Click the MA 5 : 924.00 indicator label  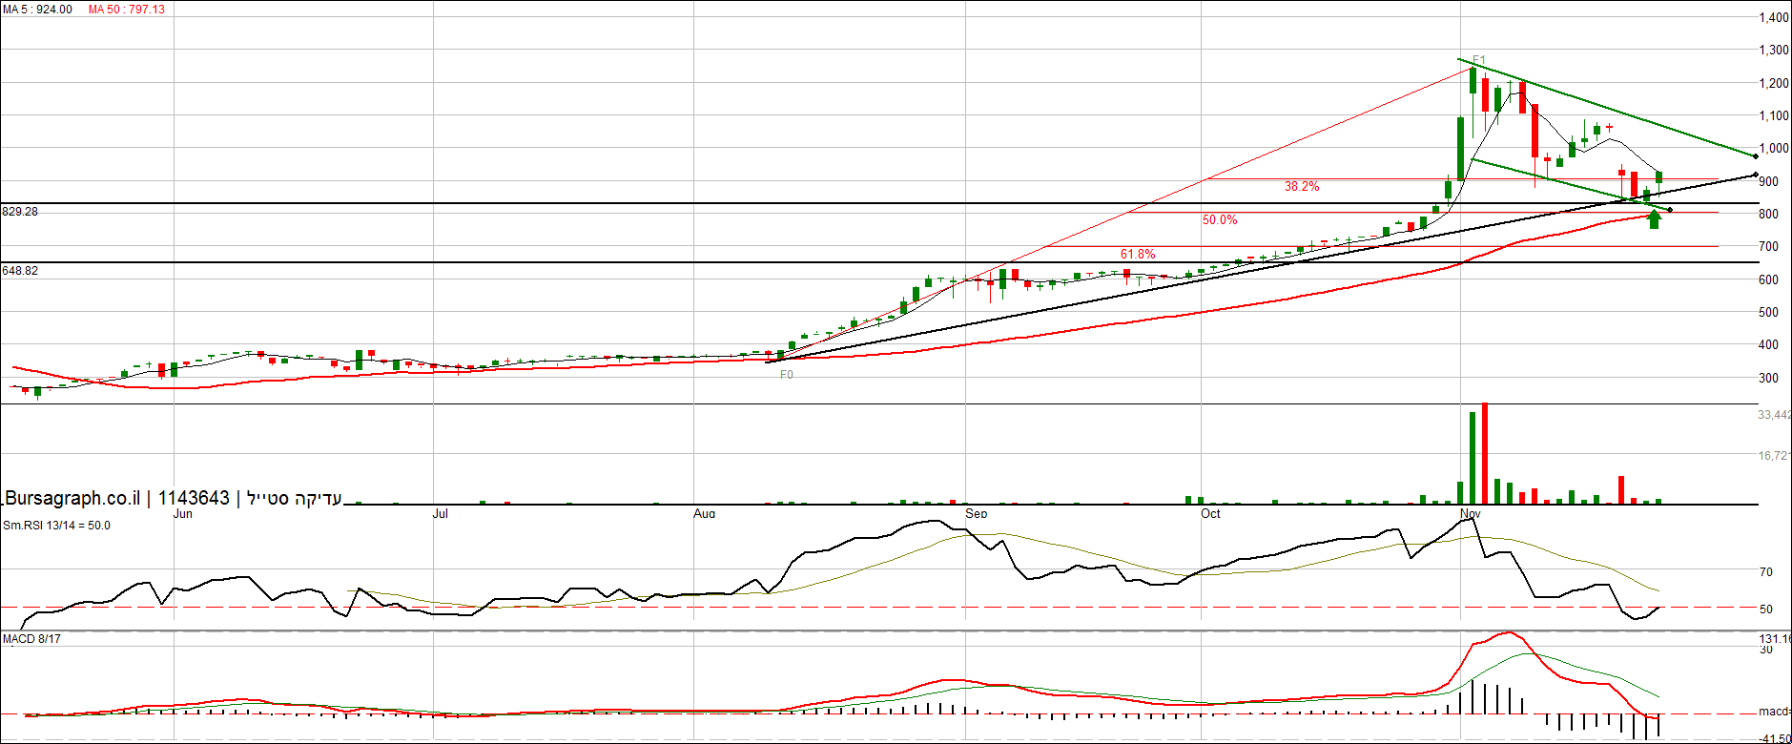click(x=38, y=10)
